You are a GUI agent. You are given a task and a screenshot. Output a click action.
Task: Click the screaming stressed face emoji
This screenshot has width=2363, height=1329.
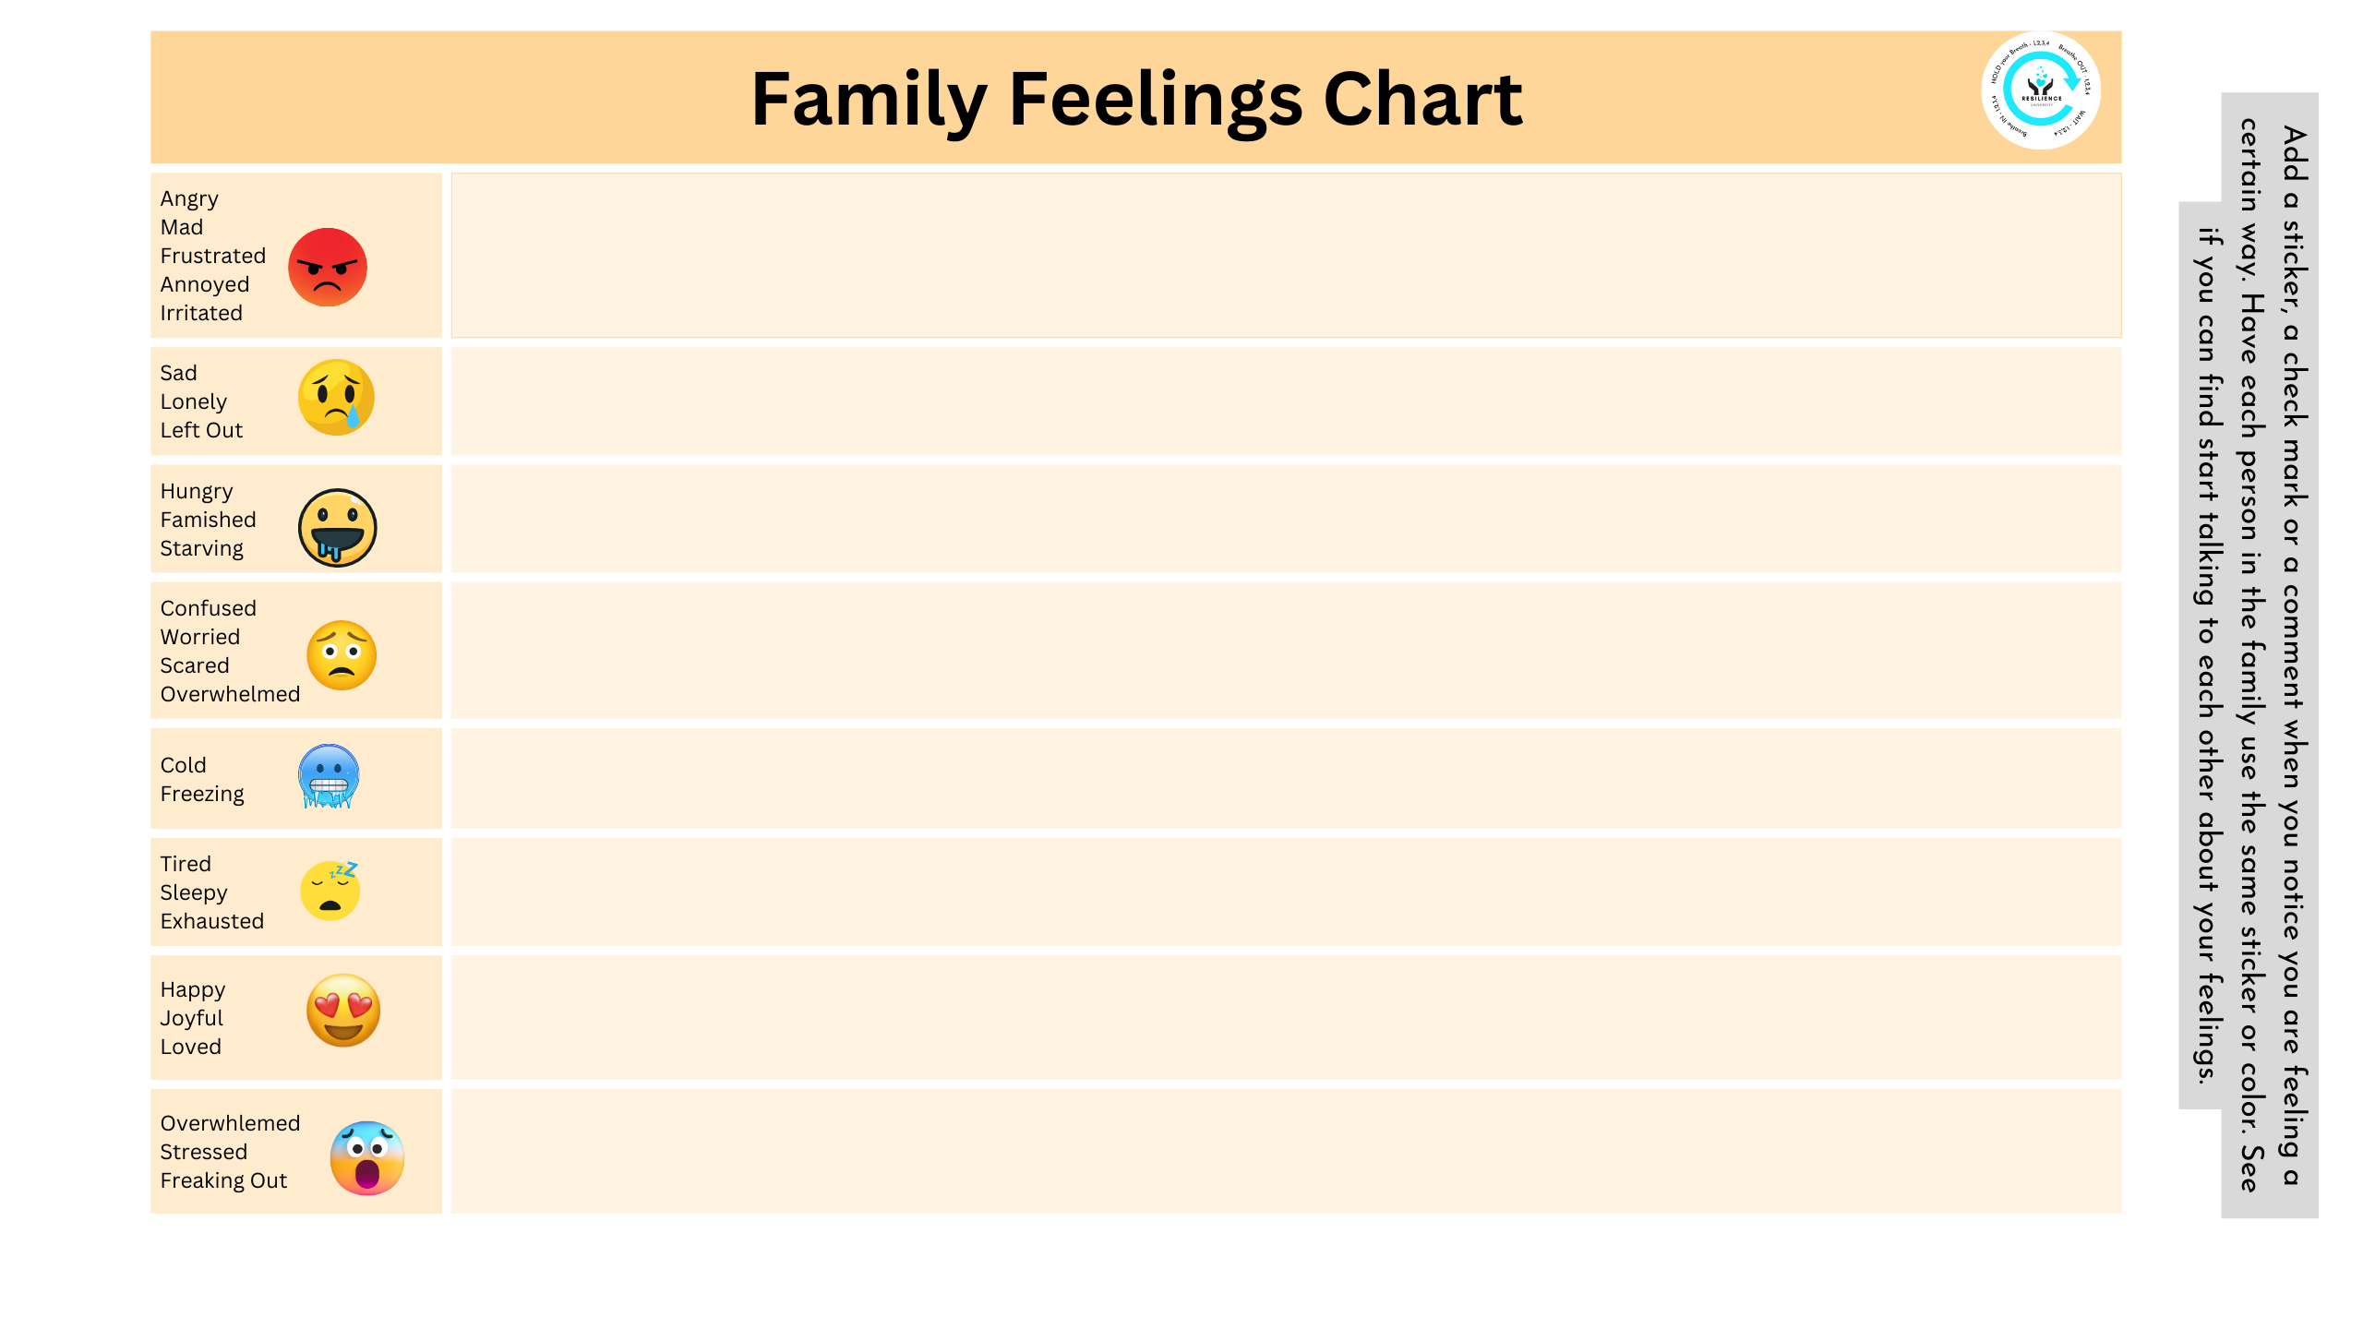[366, 1157]
